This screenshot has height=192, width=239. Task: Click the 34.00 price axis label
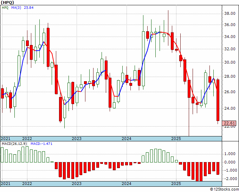click(x=230, y=37)
